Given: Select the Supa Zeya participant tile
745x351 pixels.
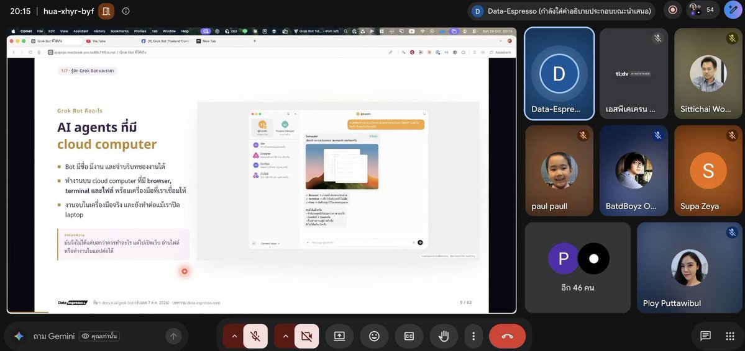Looking at the screenshot, I should (x=708, y=171).
